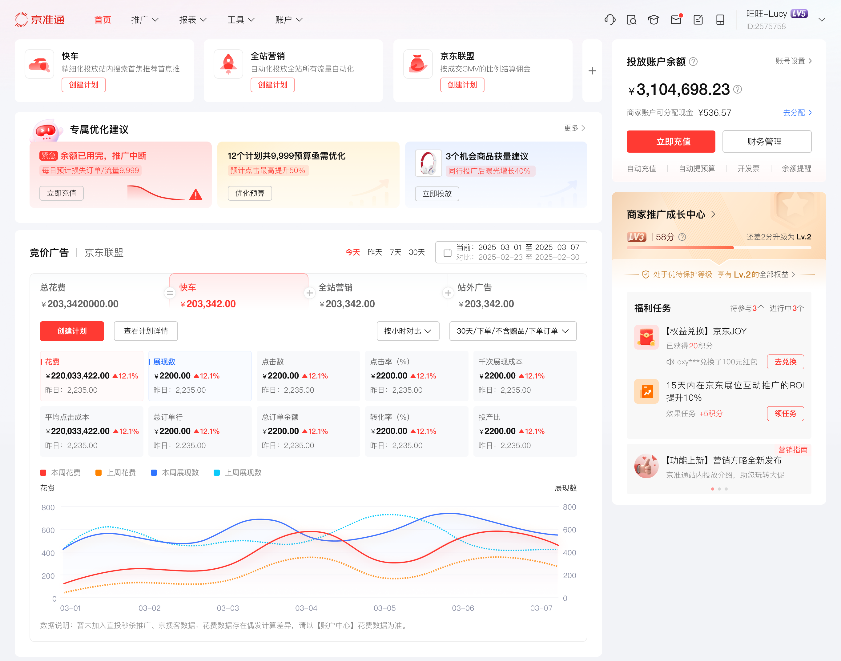Viewport: 841px width, 661px height.
Task: Click the LV3 growth progress bar
Action: (x=719, y=248)
